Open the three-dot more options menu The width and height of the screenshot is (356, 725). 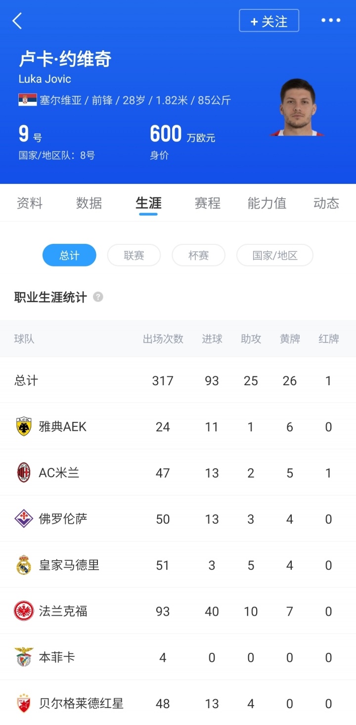(331, 21)
